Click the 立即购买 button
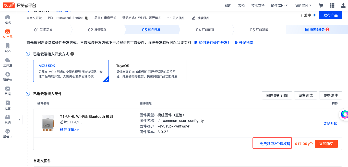Screen dimensions: 348x167 [326, 144]
